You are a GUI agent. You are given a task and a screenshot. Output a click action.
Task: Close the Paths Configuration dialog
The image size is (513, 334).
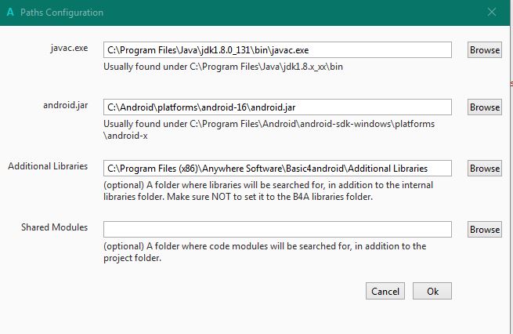click(x=492, y=13)
